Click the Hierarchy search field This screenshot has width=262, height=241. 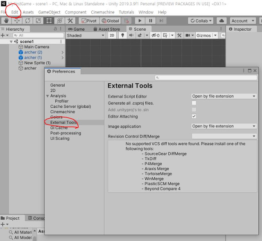coord(38,36)
